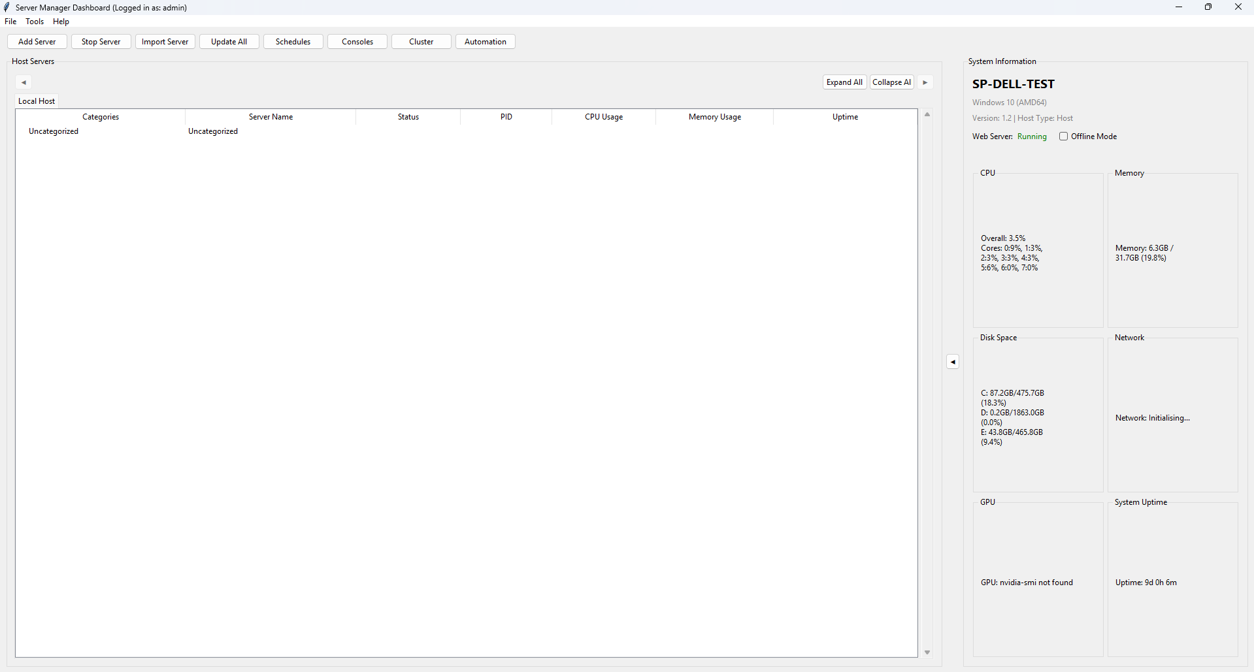Open the Schedules window
This screenshot has height=672, width=1254.
coord(293,42)
